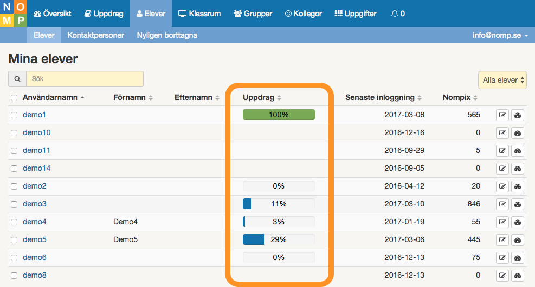Image resolution: width=535 pixels, height=287 pixels.
Task: Expand the info@nomp.se account menu
Action: pyautogui.click(x=500, y=35)
